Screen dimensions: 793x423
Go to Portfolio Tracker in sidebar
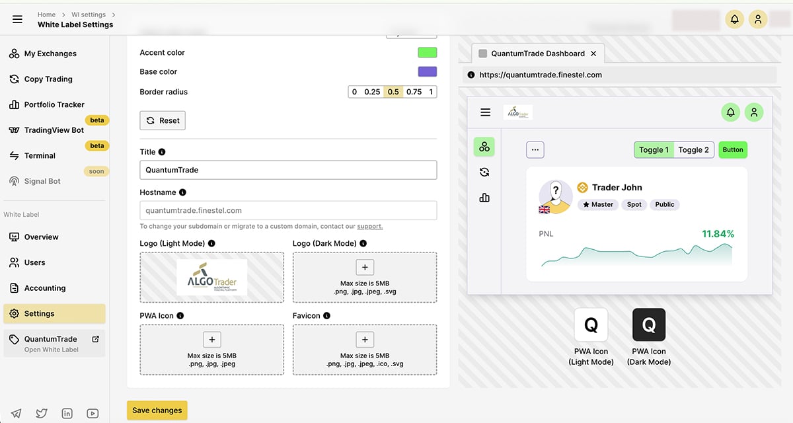click(54, 104)
